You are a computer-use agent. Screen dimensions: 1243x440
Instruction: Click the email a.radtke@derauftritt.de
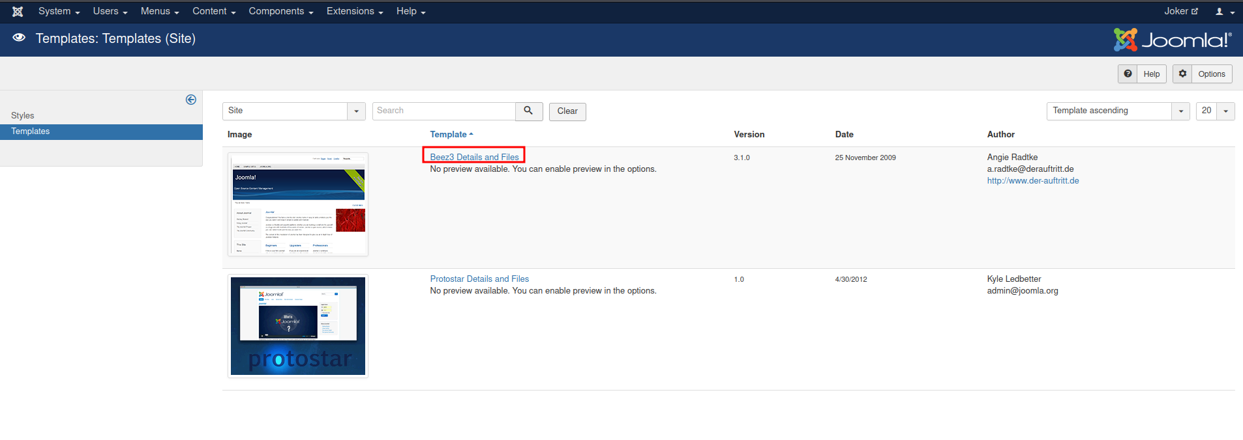[x=1030, y=169]
